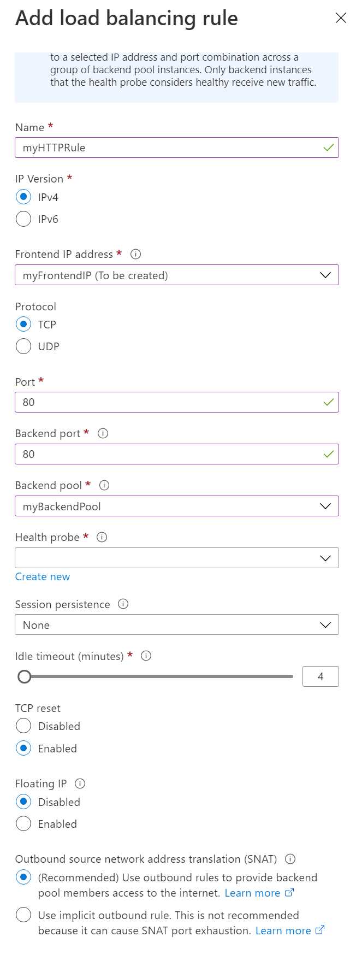Select the IPv6 radio button
Image resolution: width=356 pixels, height=972 pixels.
[x=23, y=219]
